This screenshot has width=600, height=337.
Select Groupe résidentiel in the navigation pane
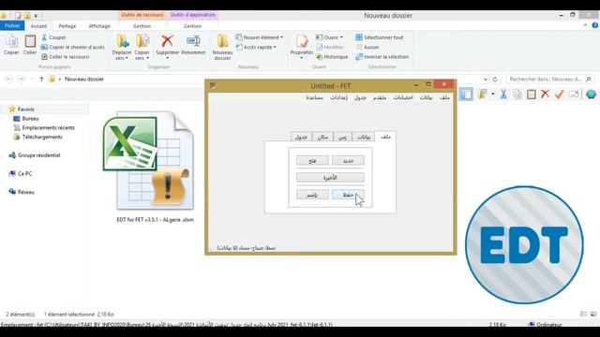point(38,155)
